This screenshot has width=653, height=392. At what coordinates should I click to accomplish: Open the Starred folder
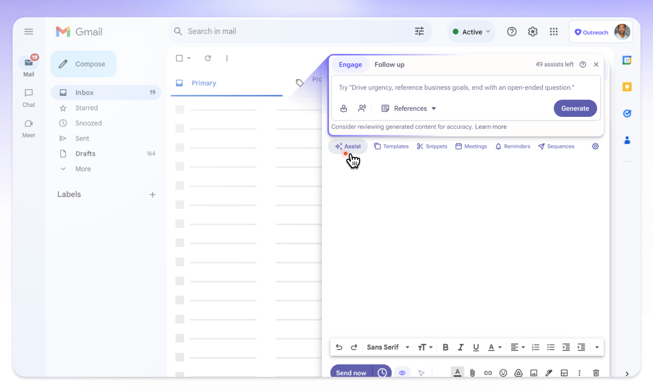(86, 108)
